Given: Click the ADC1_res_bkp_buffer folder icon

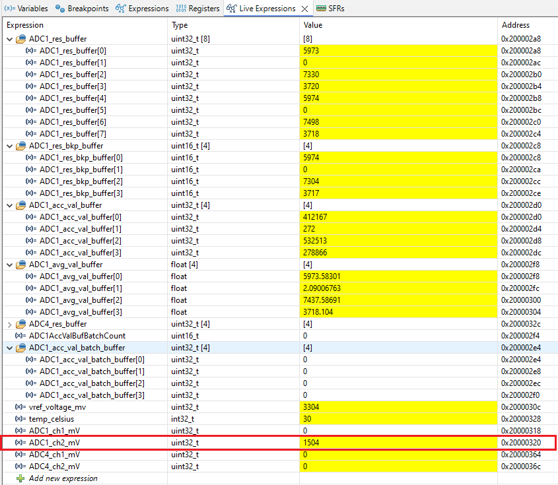Looking at the screenshot, I should click(x=21, y=146).
